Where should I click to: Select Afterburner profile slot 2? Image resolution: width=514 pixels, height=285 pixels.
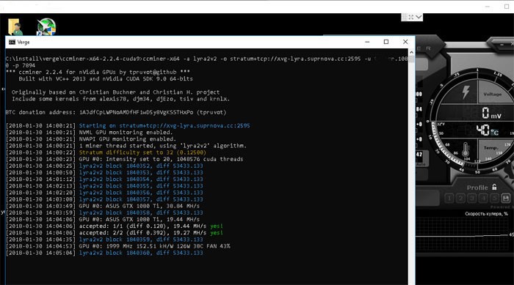(x=460, y=199)
